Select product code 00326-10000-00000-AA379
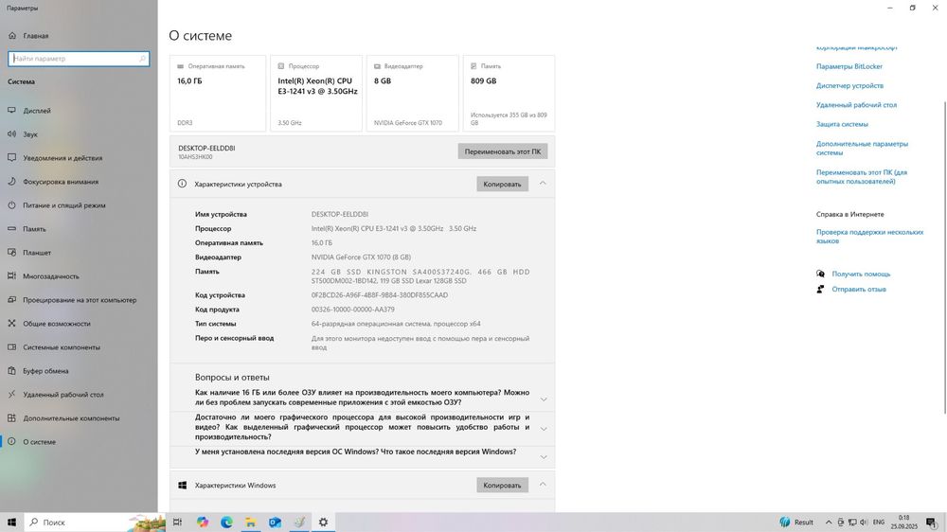The height and width of the screenshot is (532, 947). point(352,310)
